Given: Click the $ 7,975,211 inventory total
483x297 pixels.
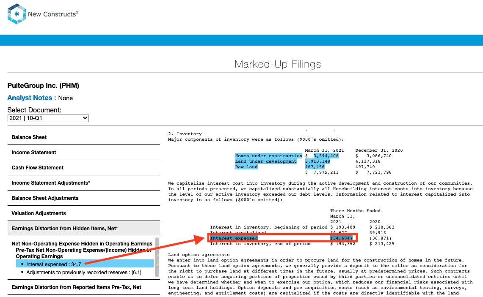Looking at the screenshot, I should (322, 172).
